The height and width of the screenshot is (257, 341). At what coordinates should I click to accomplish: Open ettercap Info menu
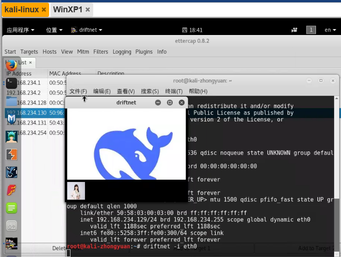tap(162, 52)
